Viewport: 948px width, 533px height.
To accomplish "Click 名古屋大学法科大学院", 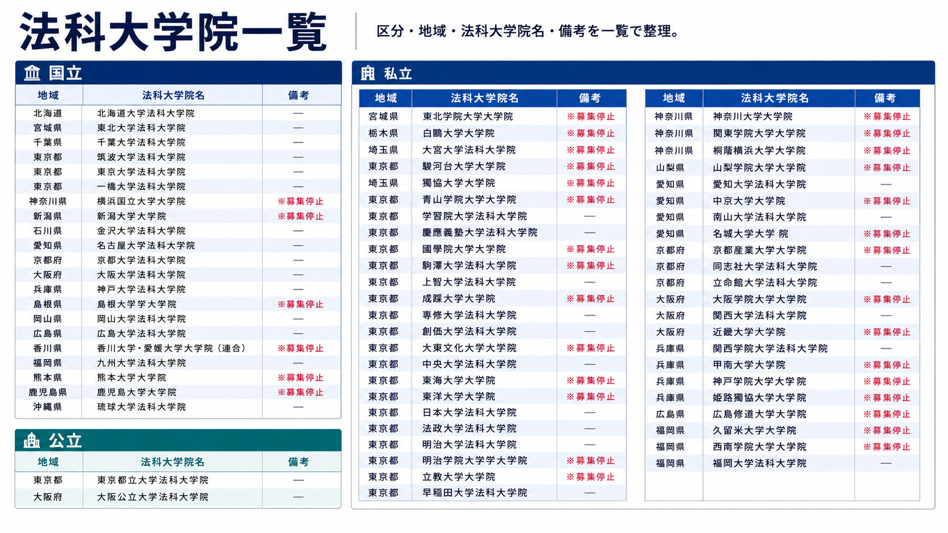I will pyautogui.click(x=146, y=245).
